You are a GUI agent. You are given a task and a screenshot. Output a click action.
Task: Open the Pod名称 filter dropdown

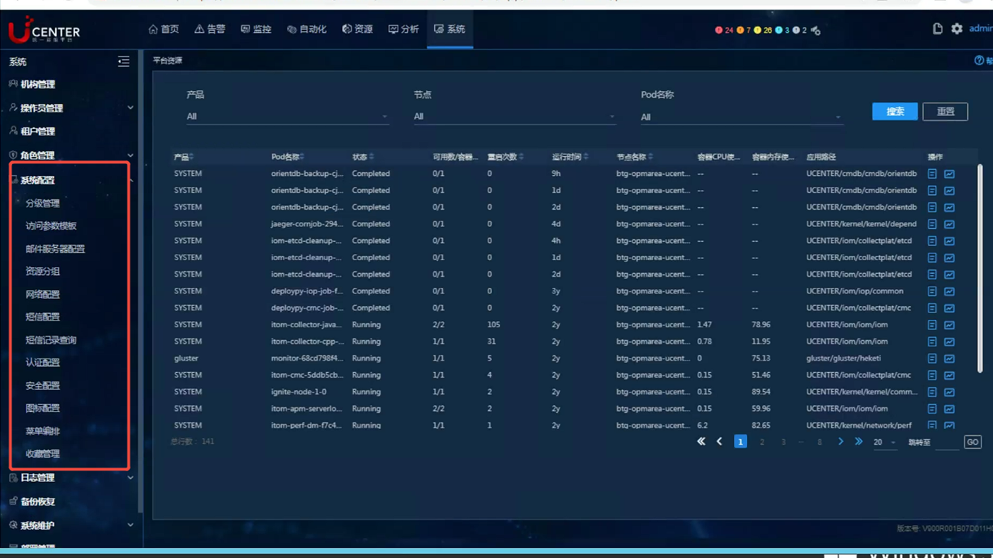[741, 118]
